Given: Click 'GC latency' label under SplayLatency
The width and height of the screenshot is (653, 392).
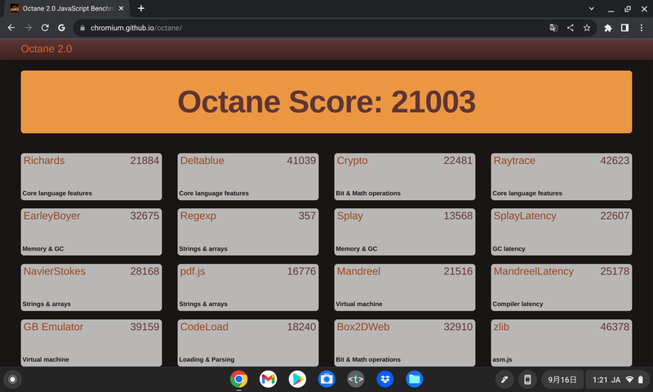Looking at the screenshot, I should (x=509, y=249).
